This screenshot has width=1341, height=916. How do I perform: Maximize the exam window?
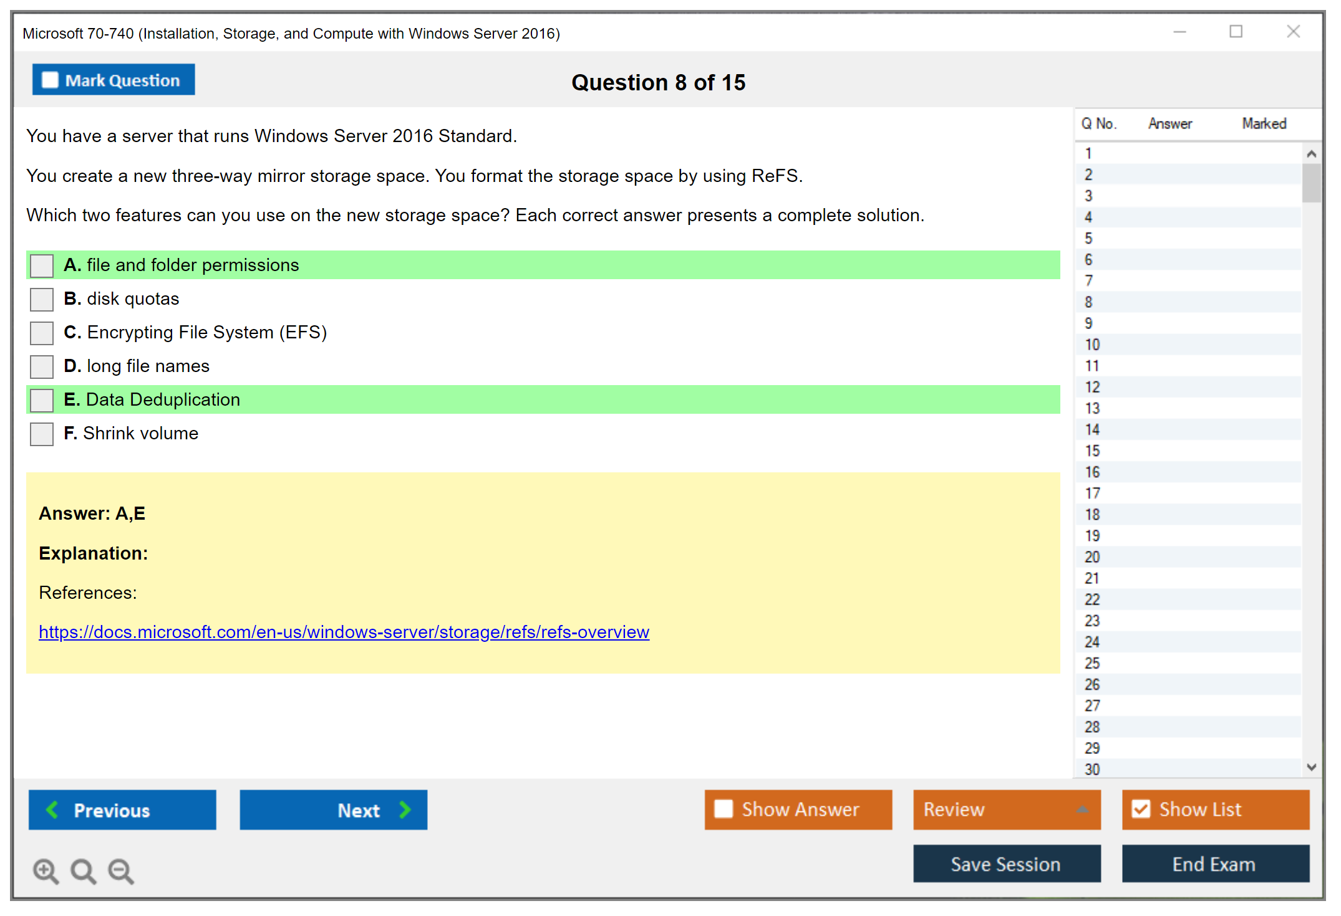pos(1236,32)
